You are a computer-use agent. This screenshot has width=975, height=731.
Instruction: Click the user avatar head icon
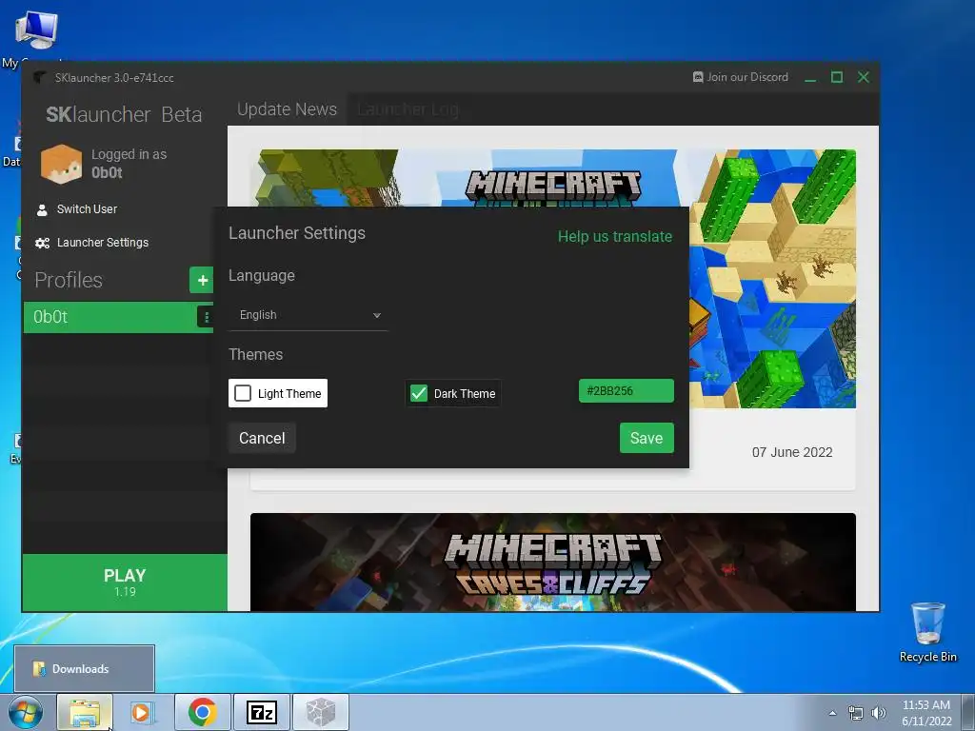pos(61,164)
